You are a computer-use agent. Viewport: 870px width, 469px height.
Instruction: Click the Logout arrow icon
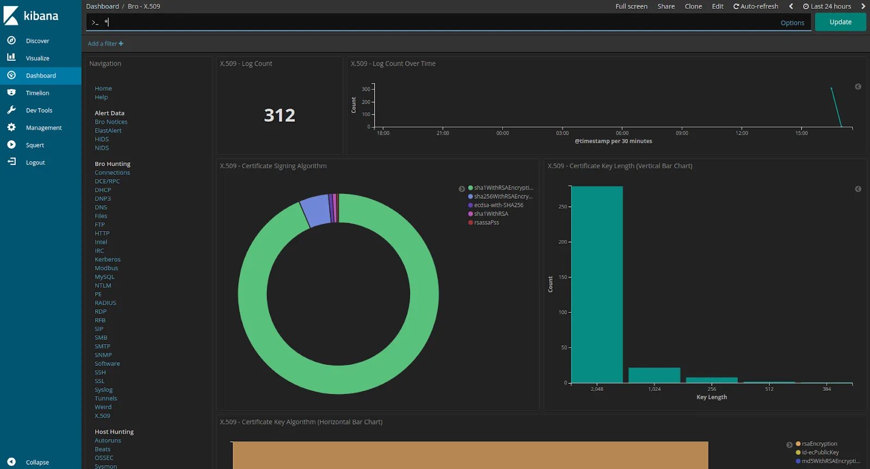(x=11, y=162)
